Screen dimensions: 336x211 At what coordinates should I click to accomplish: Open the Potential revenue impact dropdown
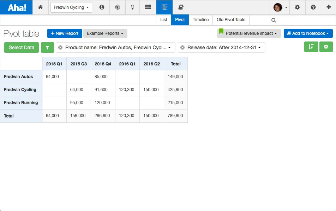click(249, 33)
